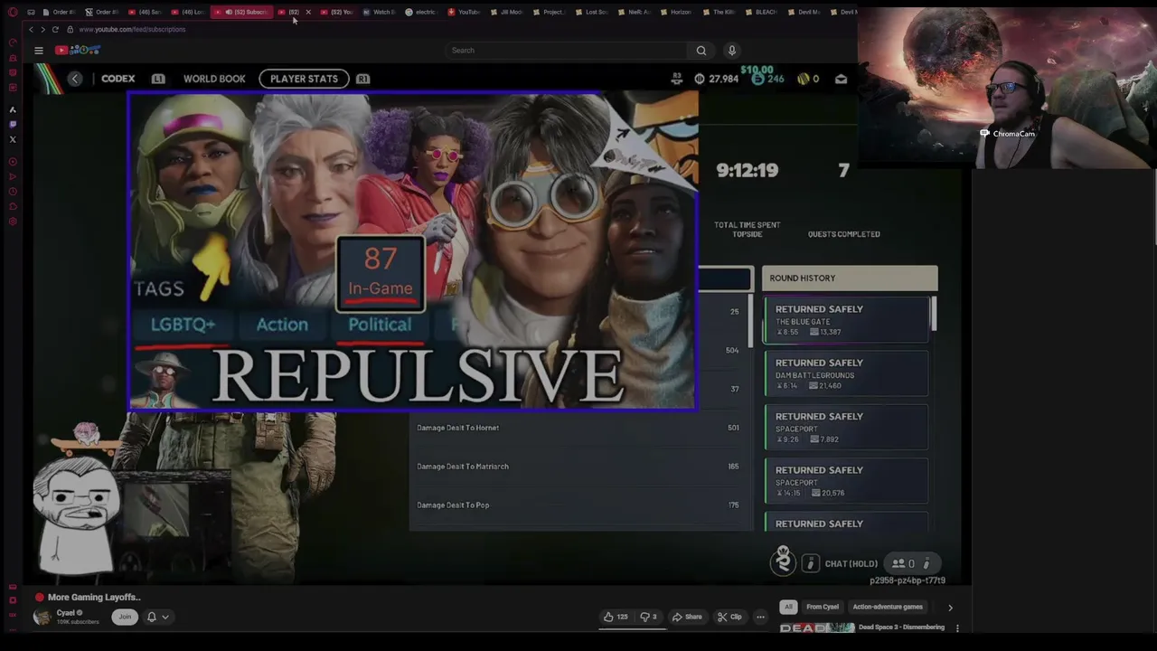Switch to the electric browser tab
The width and height of the screenshot is (1157, 651).
tap(422, 12)
